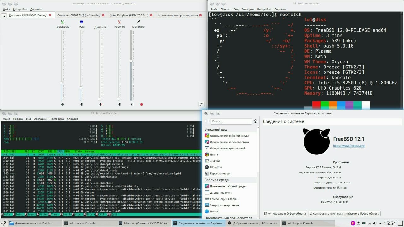Click the PCM volume slider
Viewport: 404px width, 227px height.
(80, 65)
